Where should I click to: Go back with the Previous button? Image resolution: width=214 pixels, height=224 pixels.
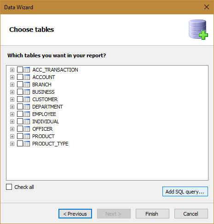click(x=75, y=214)
